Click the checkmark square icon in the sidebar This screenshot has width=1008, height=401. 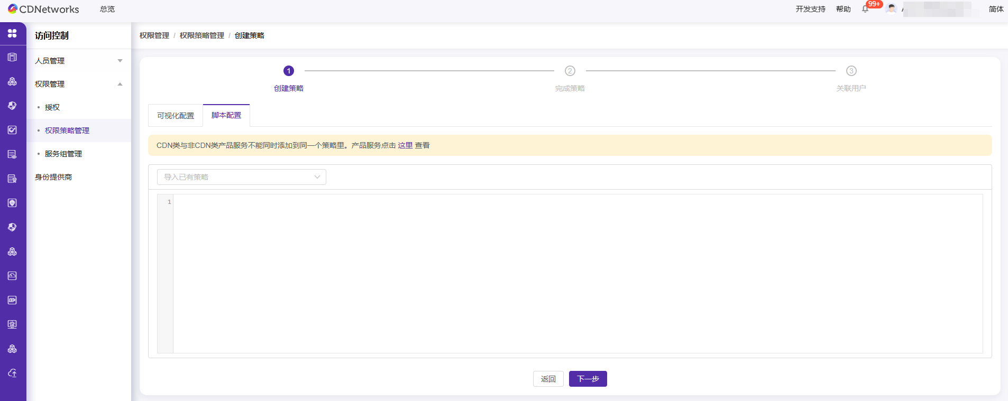12,130
